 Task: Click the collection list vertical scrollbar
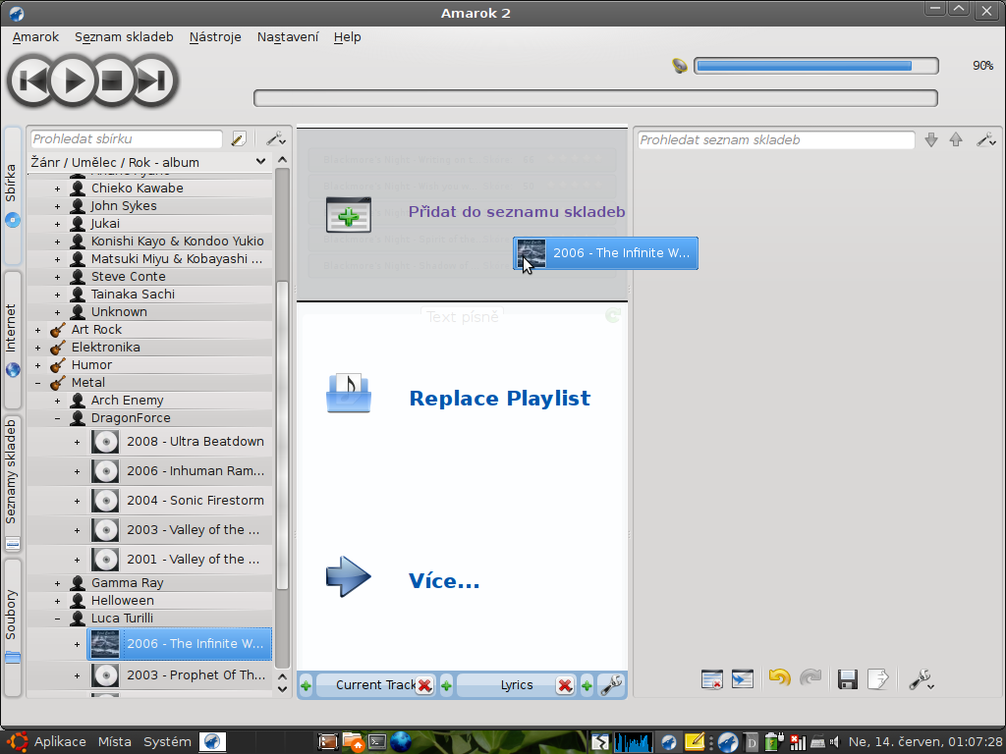[x=282, y=436]
